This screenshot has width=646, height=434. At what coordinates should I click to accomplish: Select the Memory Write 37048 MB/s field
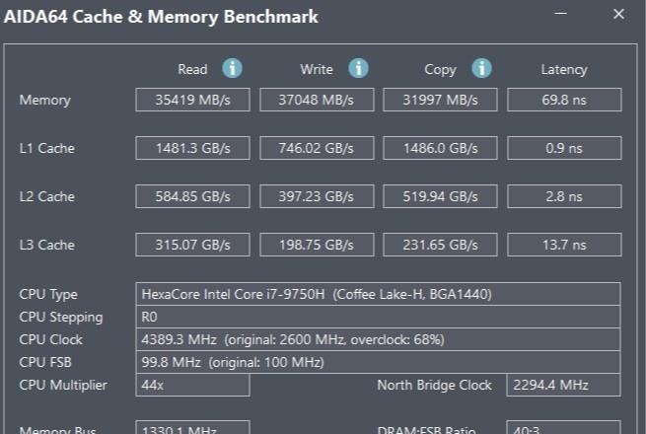pyautogui.click(x=317, y=100)
